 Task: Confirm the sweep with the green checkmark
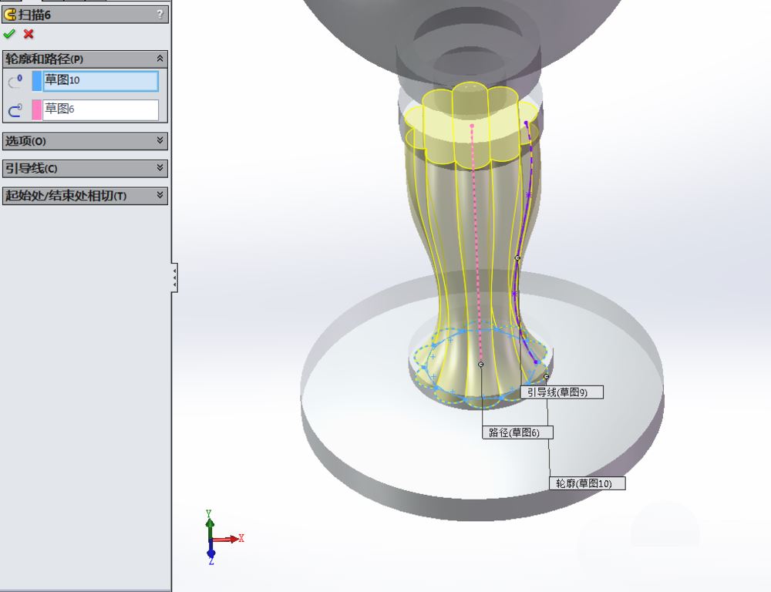click(x=9, y=34)
